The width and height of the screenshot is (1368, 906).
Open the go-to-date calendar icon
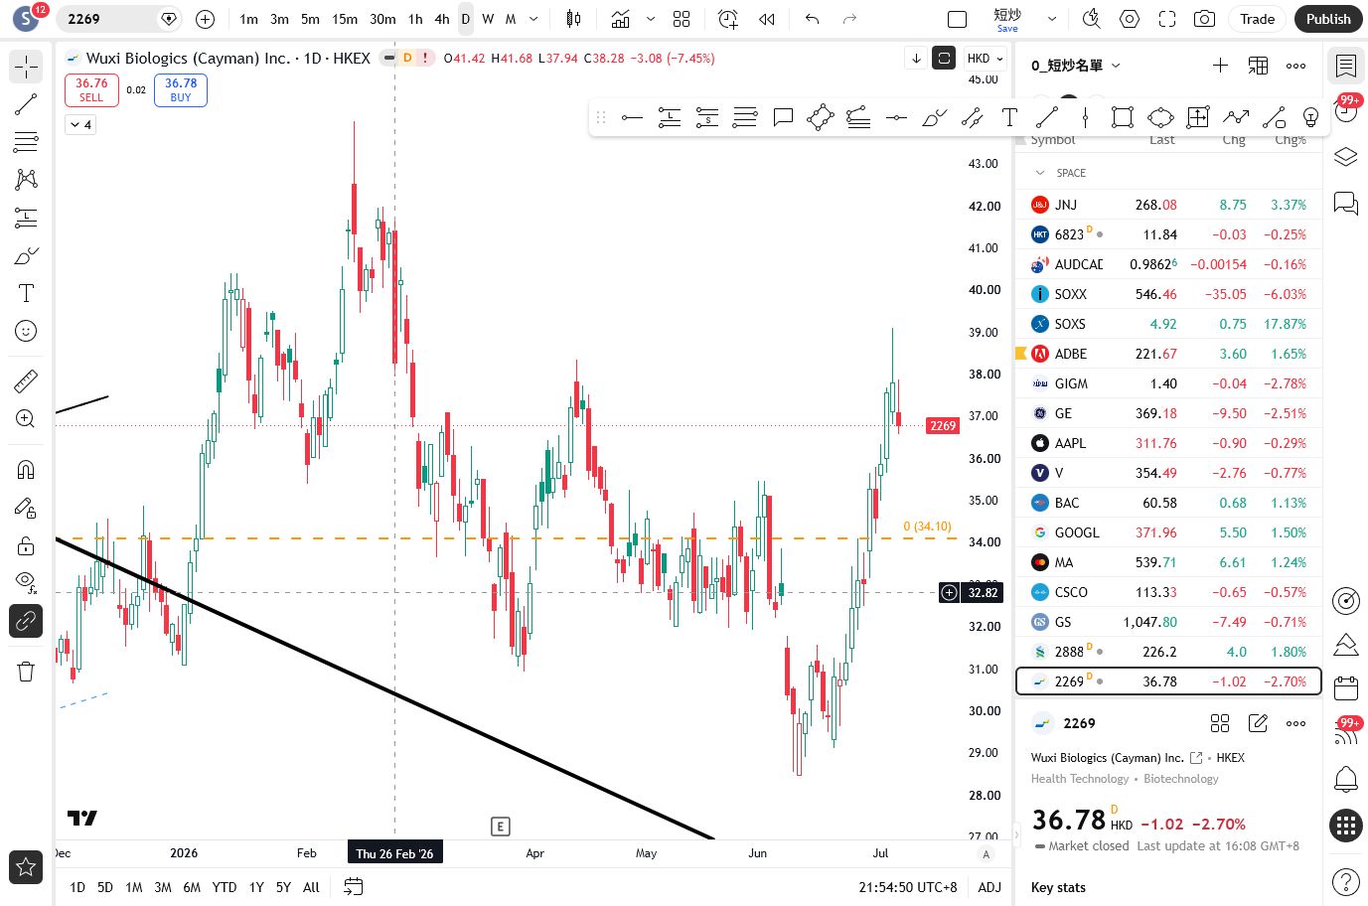[x=353, y=887]
